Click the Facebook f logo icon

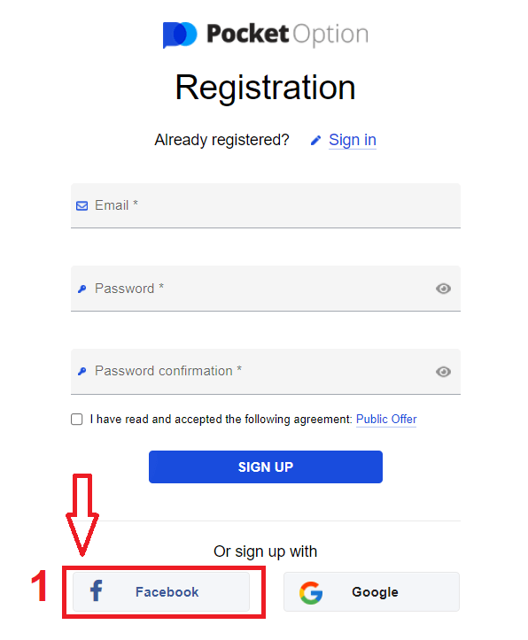pos(97,590)
